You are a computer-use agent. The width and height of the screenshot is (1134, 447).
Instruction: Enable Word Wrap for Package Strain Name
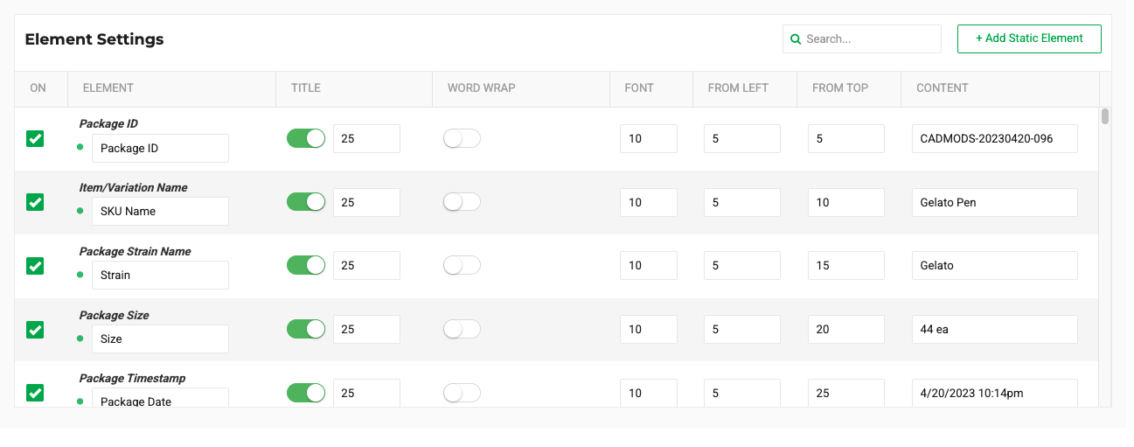tap(462, 265)
